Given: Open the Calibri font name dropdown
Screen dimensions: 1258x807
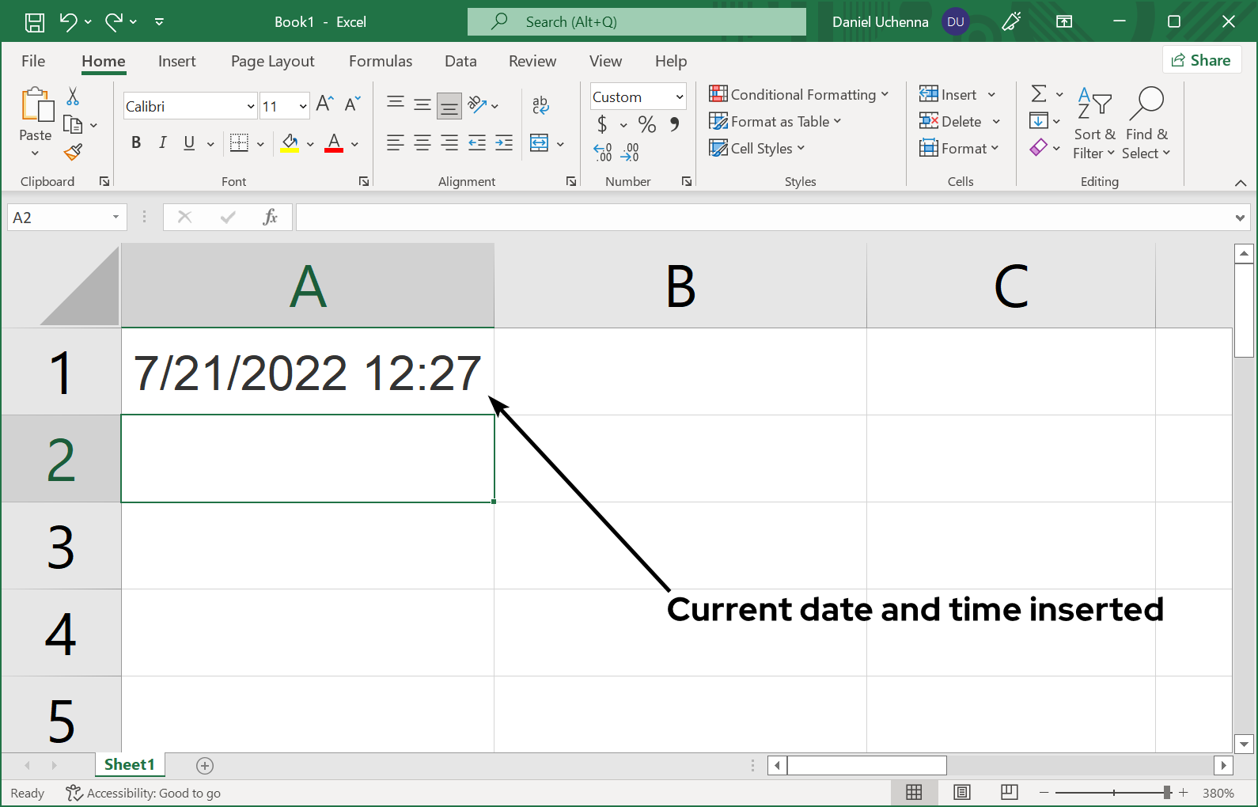Looking at the screenshot, I should (x=250, y=106).
